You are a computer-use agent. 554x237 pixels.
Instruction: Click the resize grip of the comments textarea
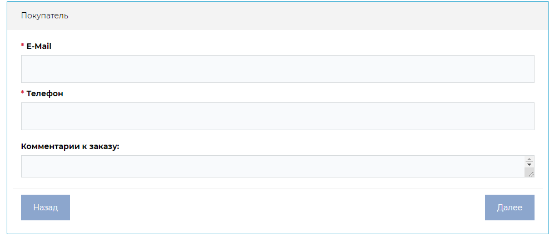pyautogui.click(x=531, y=174)
